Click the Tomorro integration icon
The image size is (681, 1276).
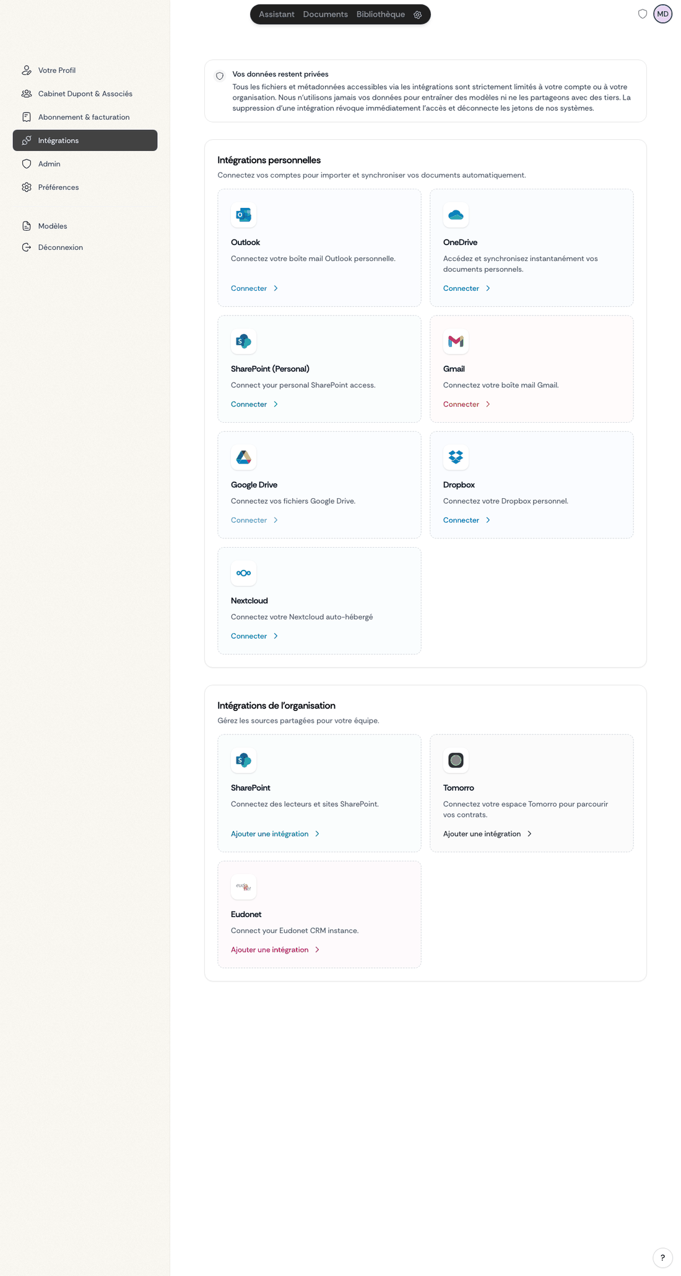456,760
